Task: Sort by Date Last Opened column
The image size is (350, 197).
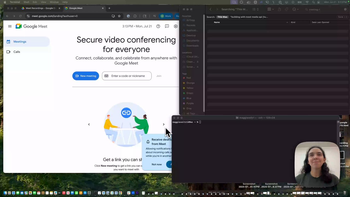Action: click(329, 22)
